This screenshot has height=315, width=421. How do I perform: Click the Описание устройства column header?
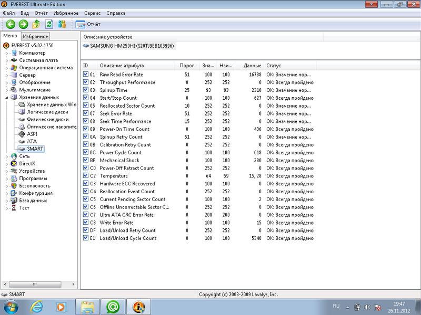coord(202,37)
